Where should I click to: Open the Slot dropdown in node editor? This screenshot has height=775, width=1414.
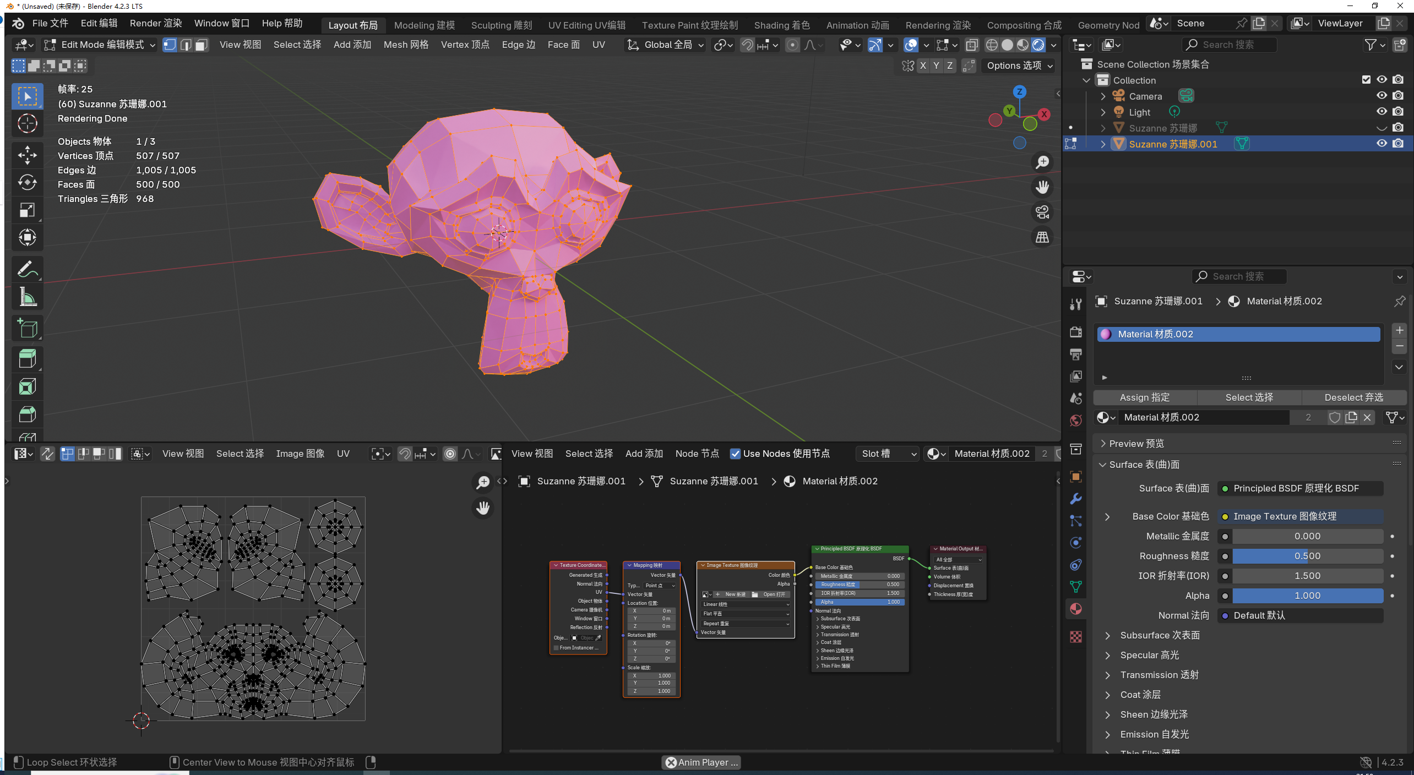click(888, 454)
